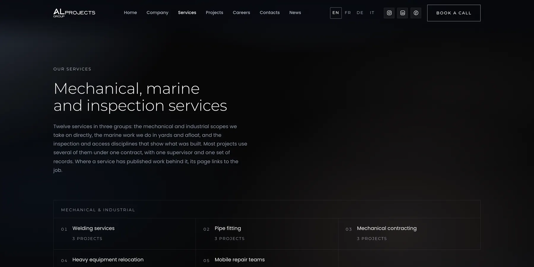
Task: Switch language to DE
Action: [360, 13]
